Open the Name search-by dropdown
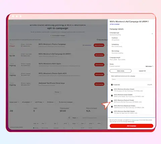The image size is (161, 144). 75,118
